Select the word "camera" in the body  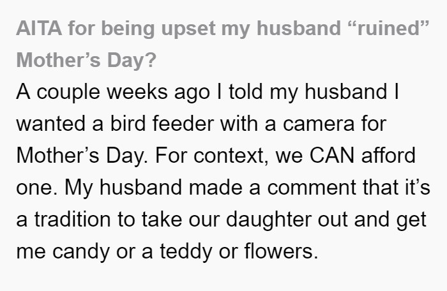tap(319, 124)
